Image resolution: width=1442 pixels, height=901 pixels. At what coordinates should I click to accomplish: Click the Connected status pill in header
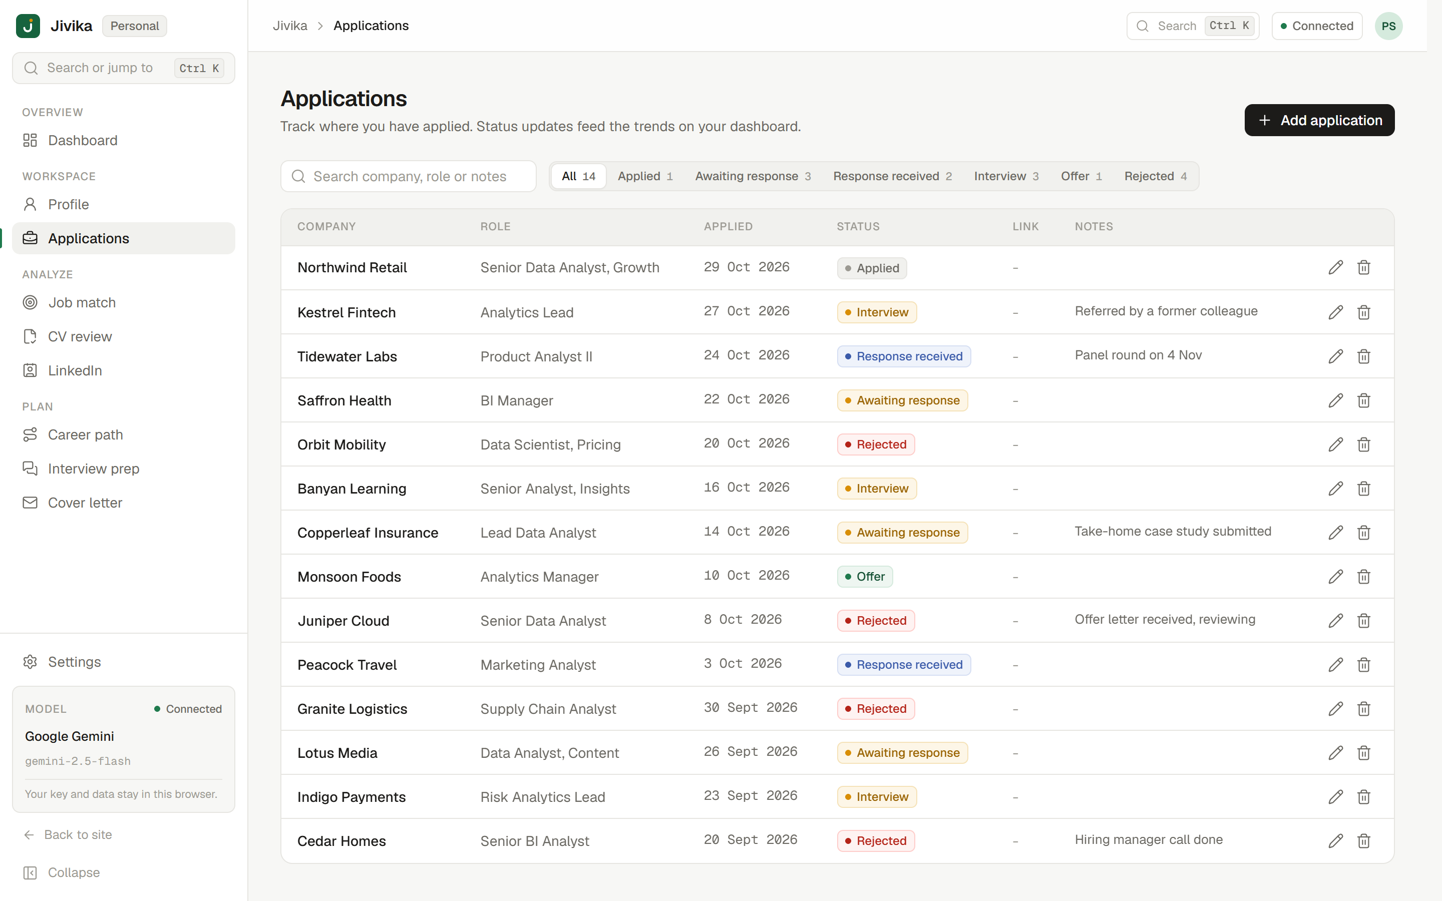click(x=1316, y=26)
